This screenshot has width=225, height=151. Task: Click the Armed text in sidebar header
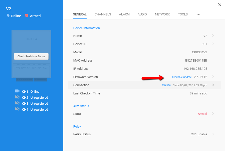click(35, 16)
